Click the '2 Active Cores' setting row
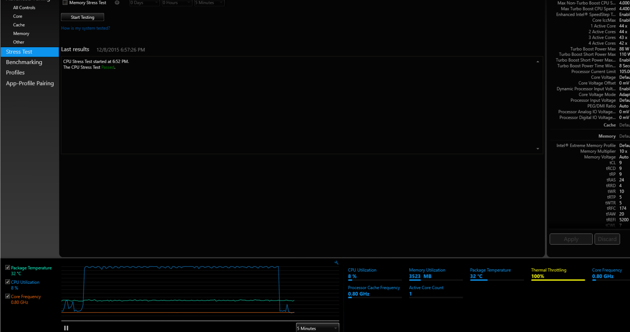 [x=608, y=32]
